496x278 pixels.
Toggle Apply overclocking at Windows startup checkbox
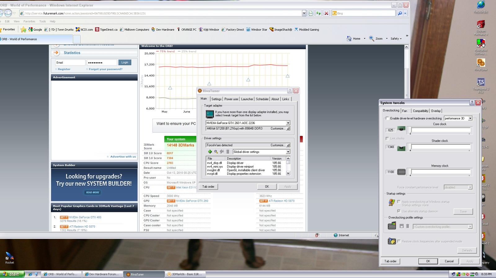coord(399,202)
